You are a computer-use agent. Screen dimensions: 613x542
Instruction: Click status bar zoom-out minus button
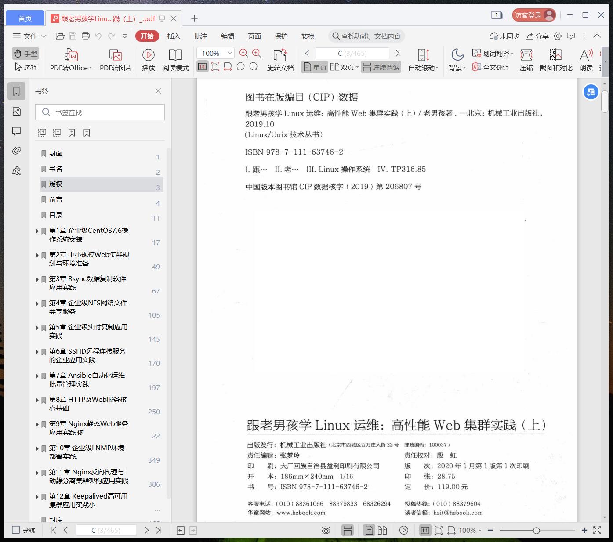click(490, 531)
